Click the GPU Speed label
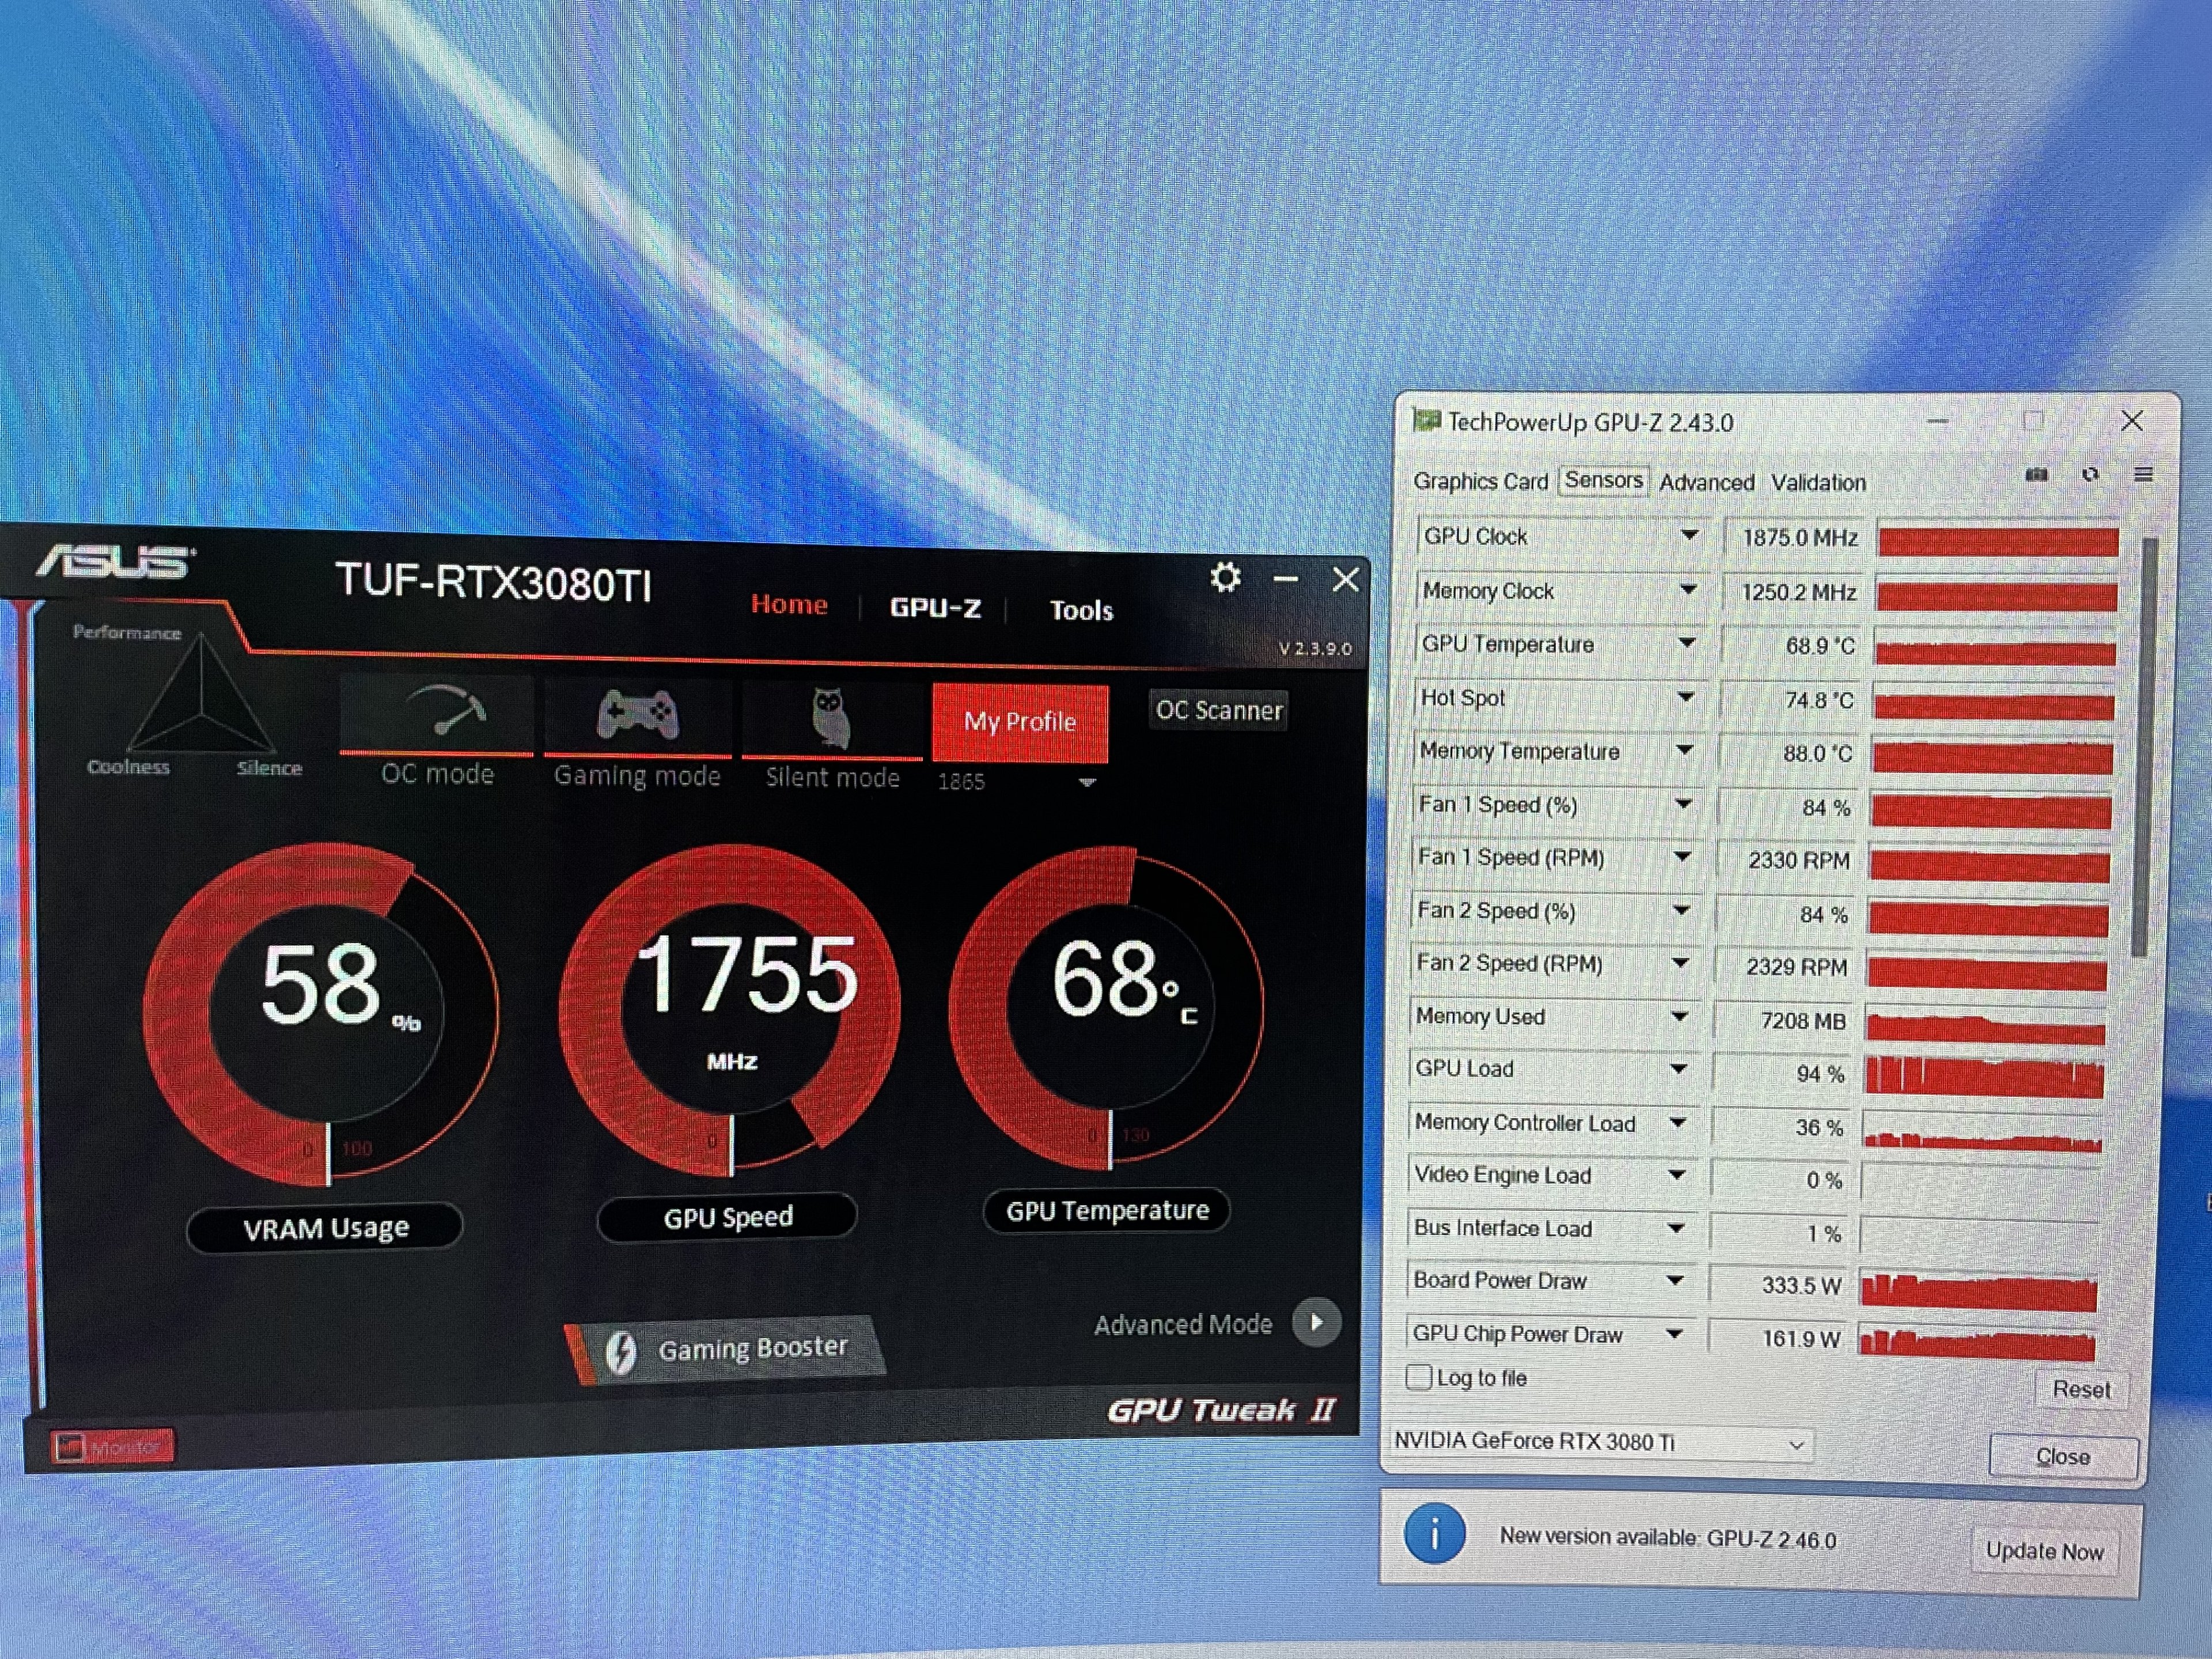Viewport: 2212px width, 1659px height. click(728, 1216)
